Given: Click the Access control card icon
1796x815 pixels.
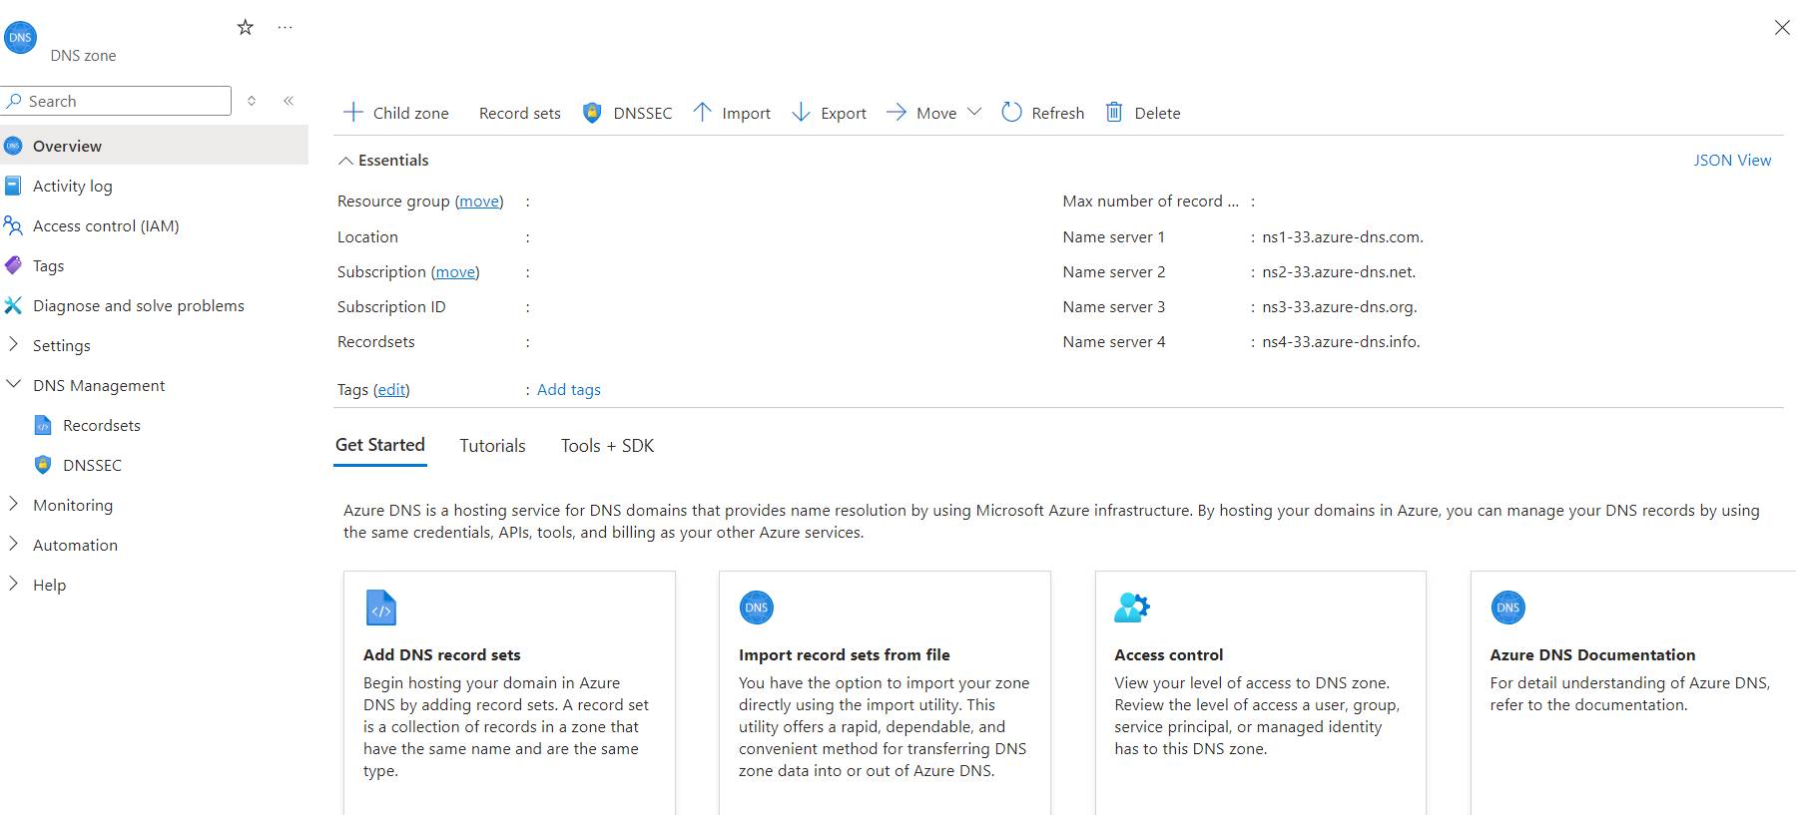Looking at the screenshot, I should pyautogui.click(x=1132, y=608).
